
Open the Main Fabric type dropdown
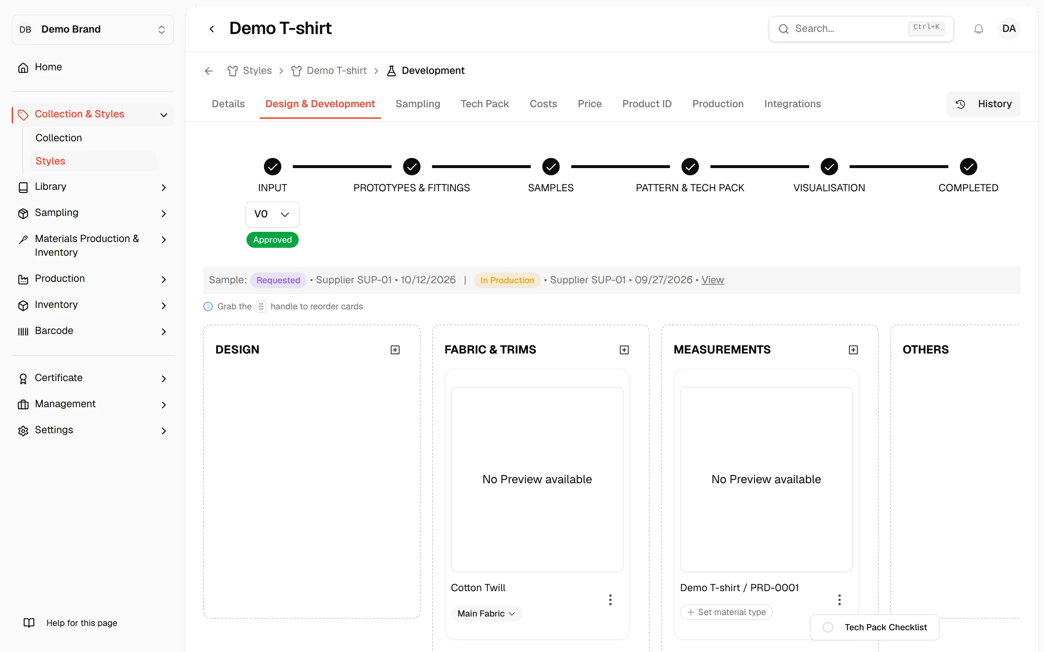coord(486,614)
